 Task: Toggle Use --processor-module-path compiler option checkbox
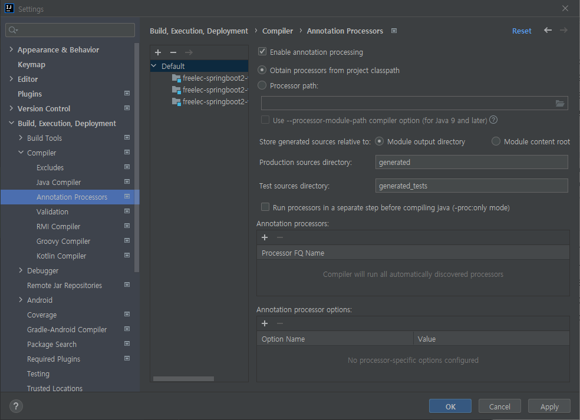point(265,120)
